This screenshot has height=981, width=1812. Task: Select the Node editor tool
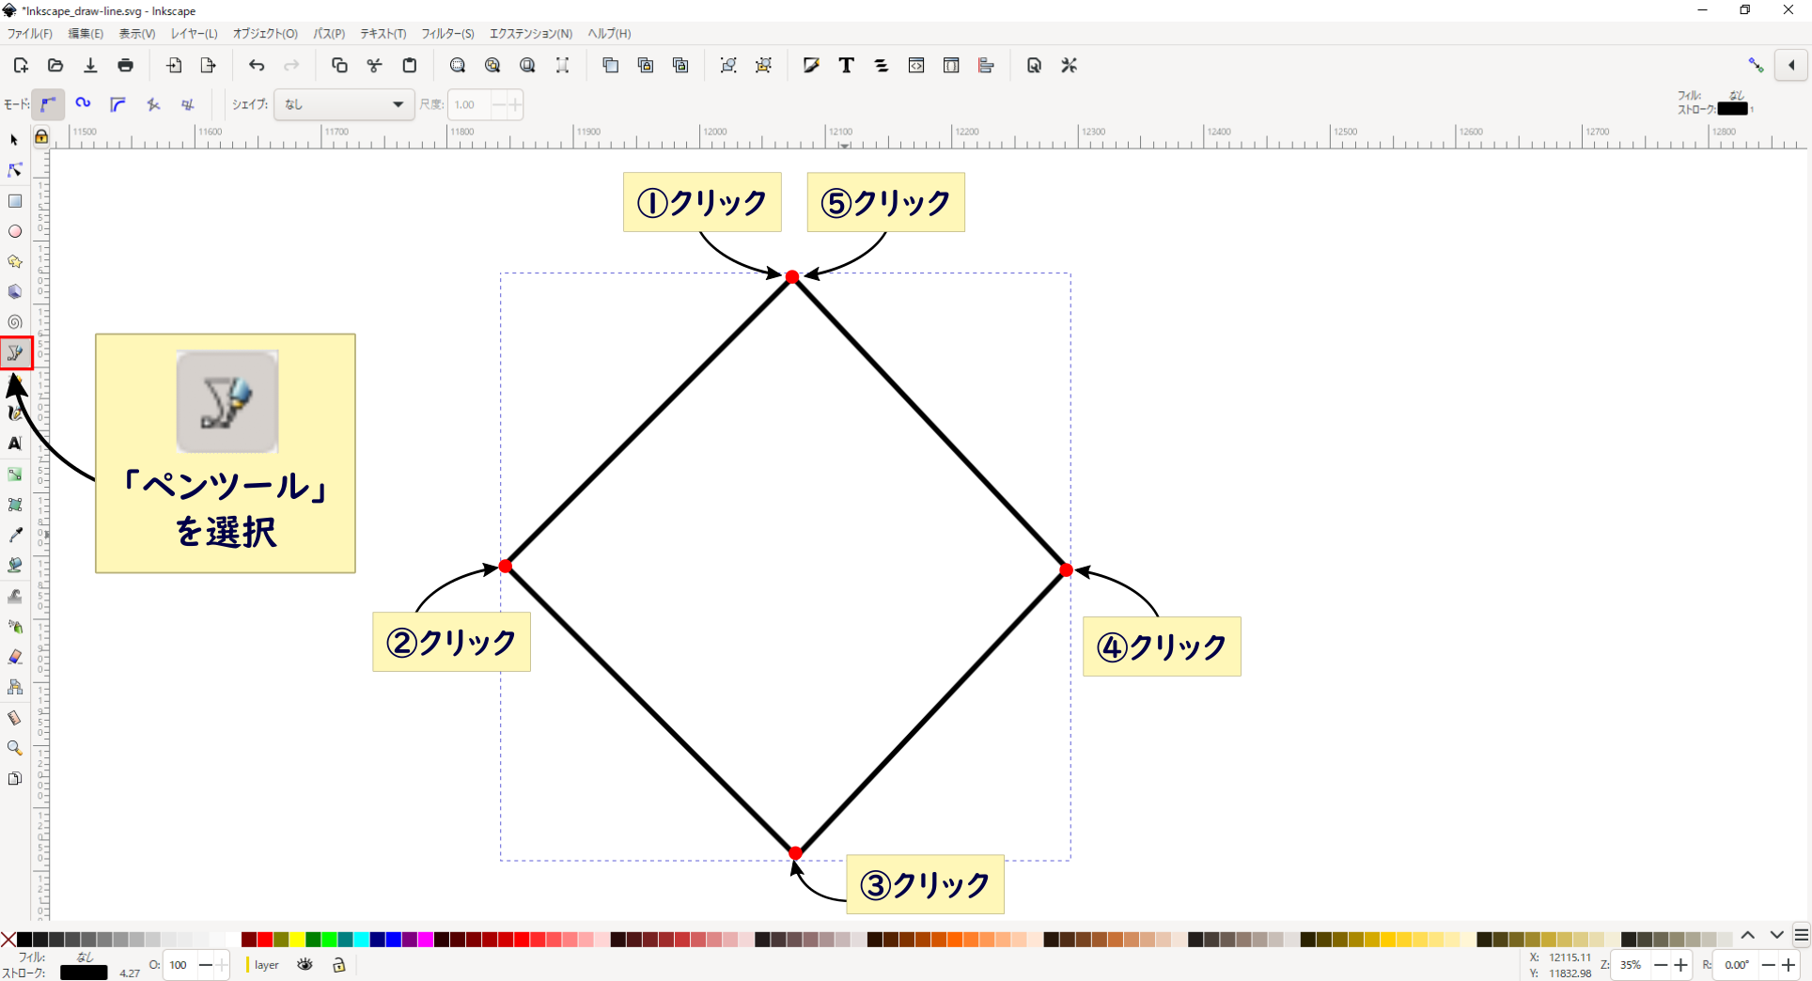coord(14,170)
